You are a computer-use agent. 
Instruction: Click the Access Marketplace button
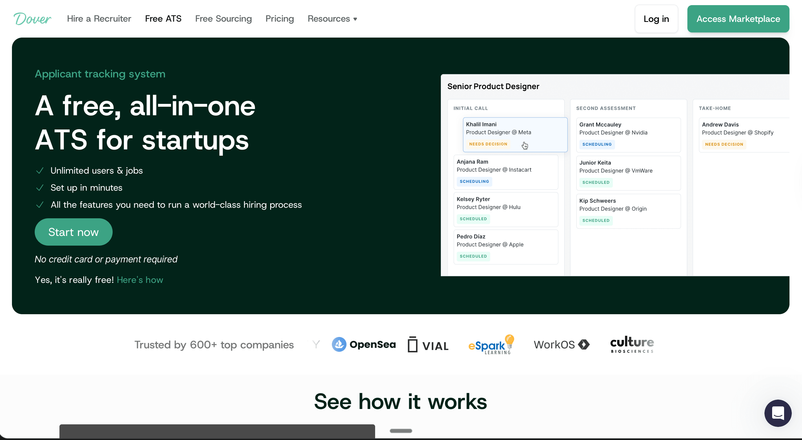pyautogui.click(x=738, y=19)
